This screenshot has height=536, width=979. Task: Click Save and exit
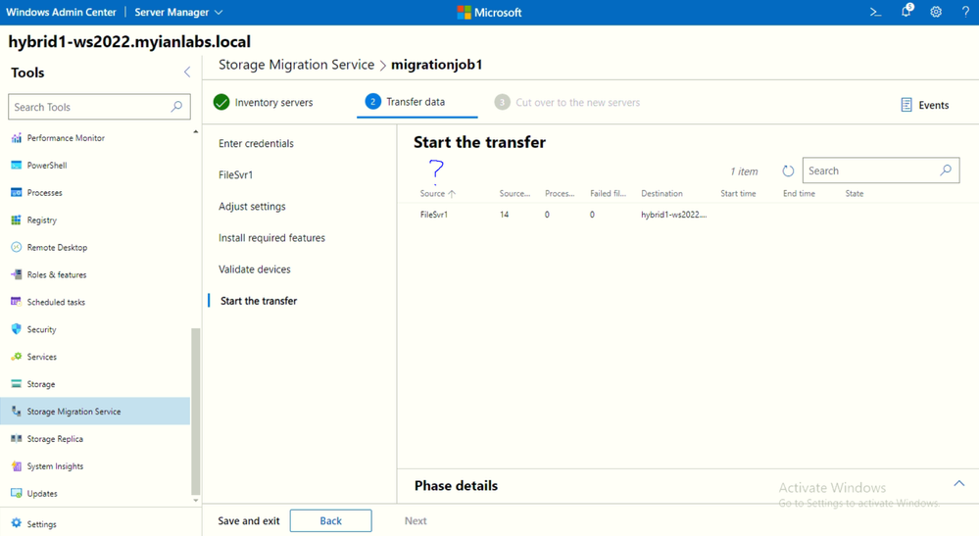coord(249,521)
